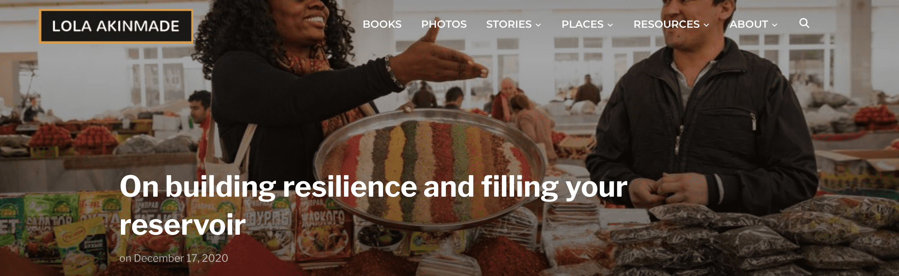Expand the About menu chevron

coord(774,25)
